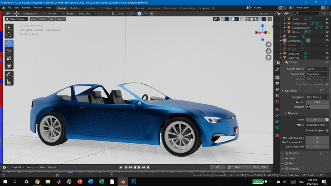The image size is (331, 186).
Task: Click the Render samples field
Action: coord(317,102)
